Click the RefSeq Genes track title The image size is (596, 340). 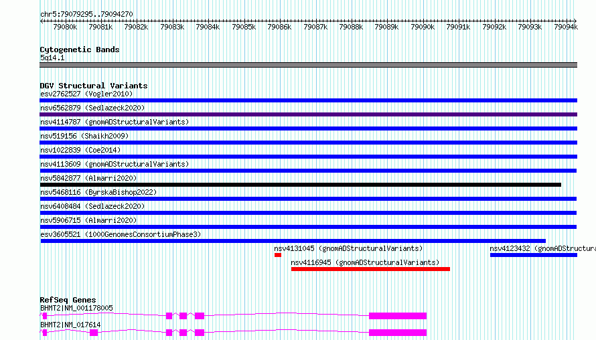tap(68, 300)
